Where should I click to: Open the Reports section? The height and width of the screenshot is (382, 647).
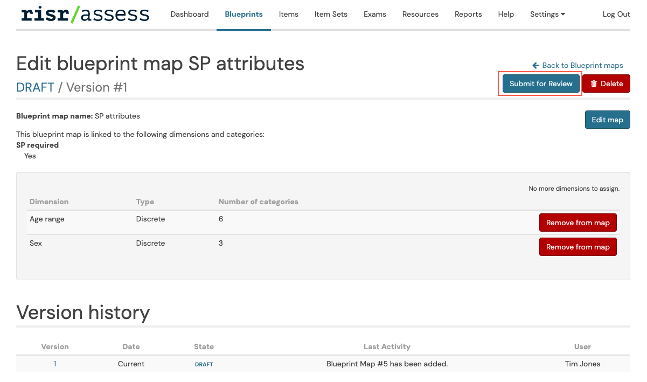point(468,15)
